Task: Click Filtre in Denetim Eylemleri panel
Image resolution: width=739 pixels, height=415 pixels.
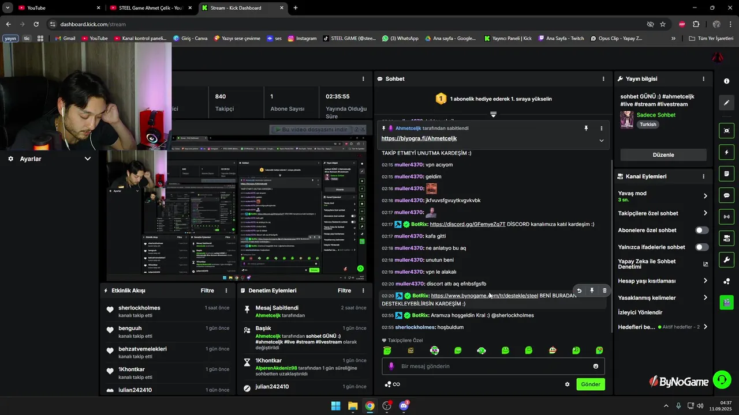Action: coord(344,290)
